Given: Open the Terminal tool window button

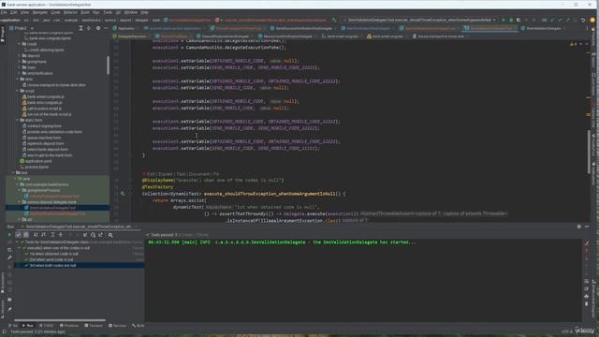Looking at the screenshot, I should pyautogui.click(x=94, y=326).
